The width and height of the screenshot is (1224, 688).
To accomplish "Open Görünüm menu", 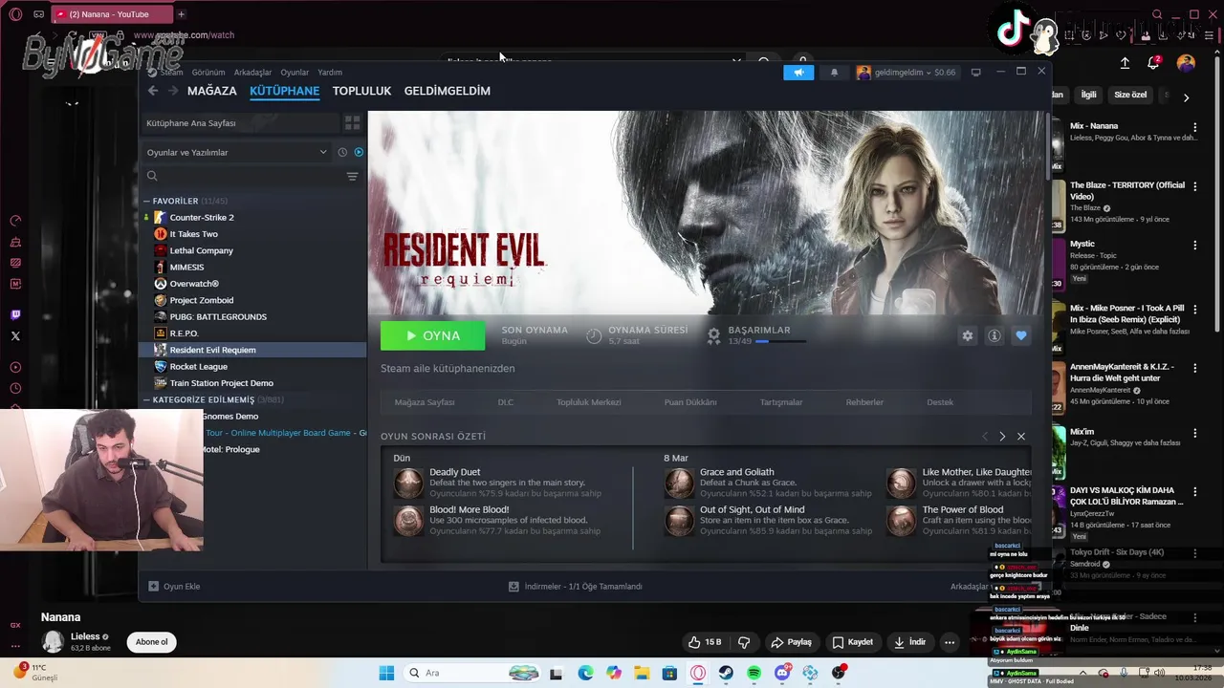I will point(208,73).
